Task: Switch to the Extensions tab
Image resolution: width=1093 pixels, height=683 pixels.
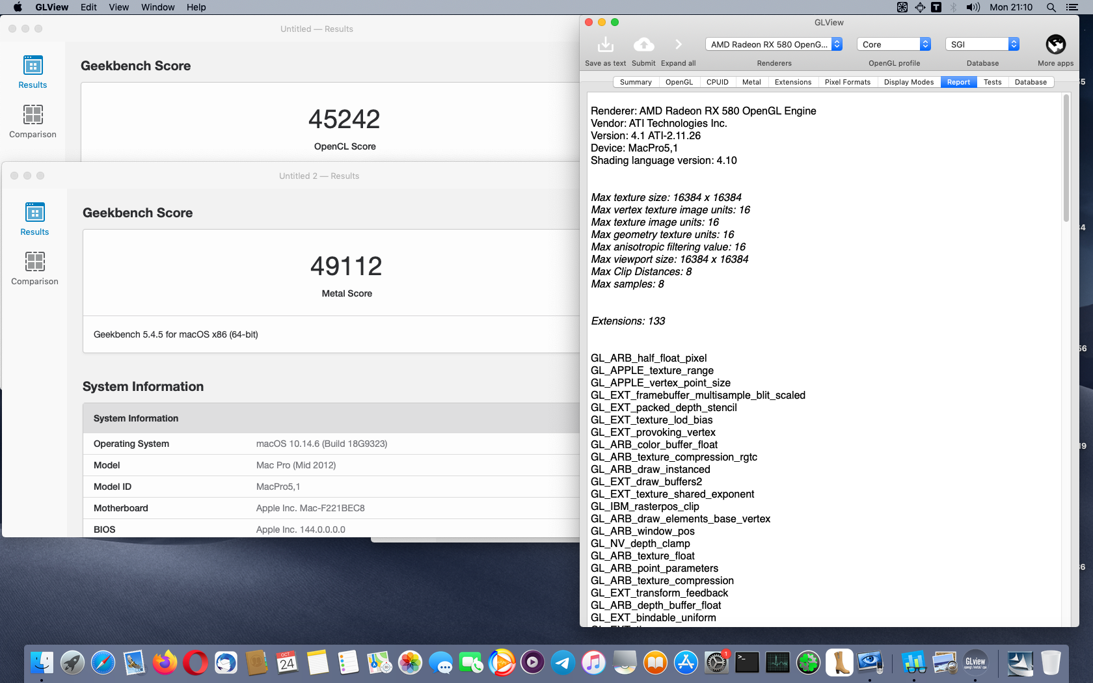Action: 793,82
